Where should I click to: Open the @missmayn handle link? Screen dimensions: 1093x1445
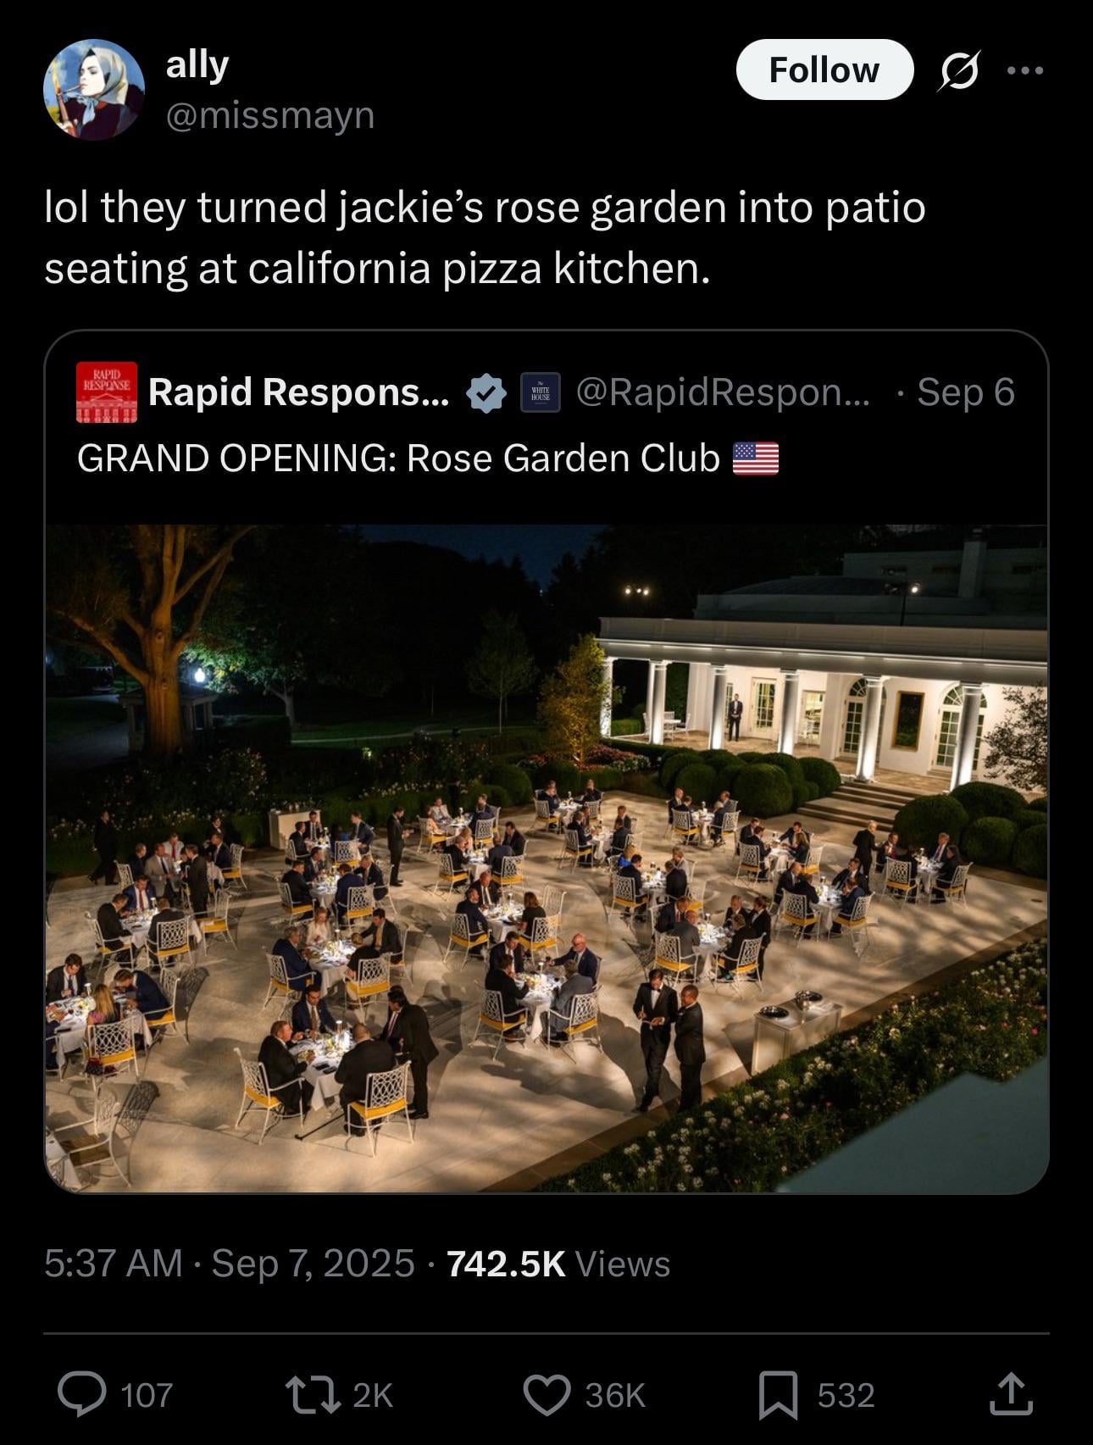[270, 115]
